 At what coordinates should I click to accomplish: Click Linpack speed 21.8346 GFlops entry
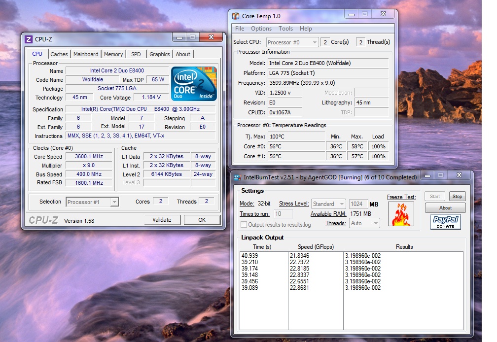299,256
